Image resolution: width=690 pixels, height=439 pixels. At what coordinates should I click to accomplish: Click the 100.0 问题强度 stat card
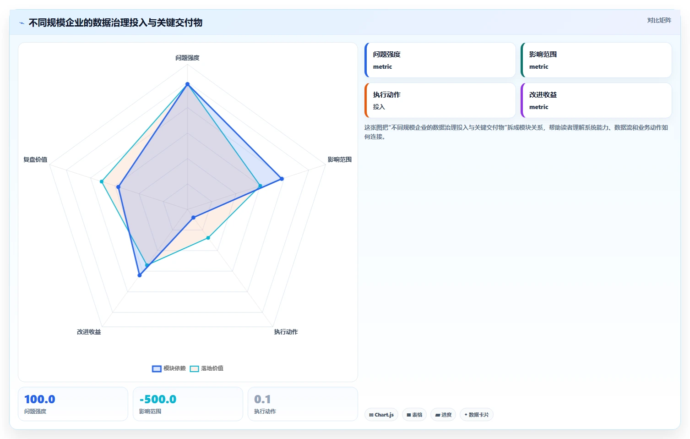click(x=73, y=404)
